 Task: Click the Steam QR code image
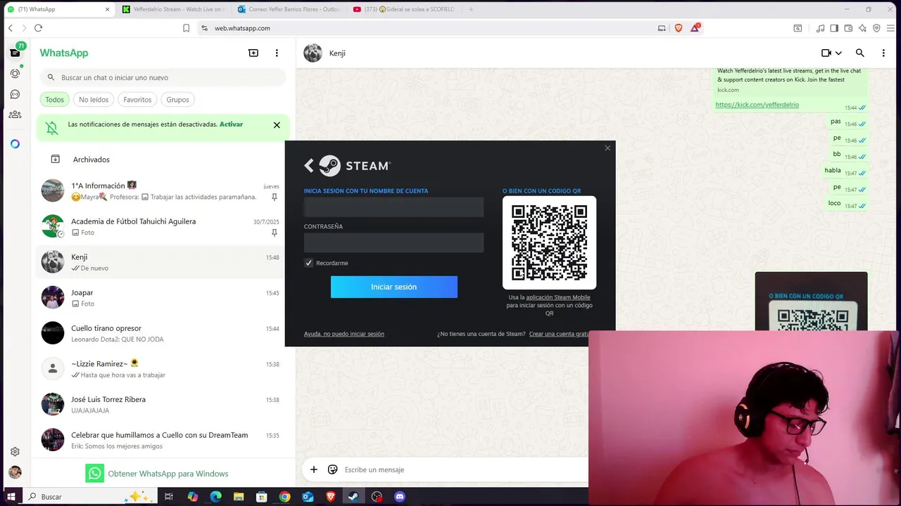click(x=549, y=242)
